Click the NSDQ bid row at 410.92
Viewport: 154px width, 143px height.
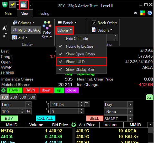point(36,131)
